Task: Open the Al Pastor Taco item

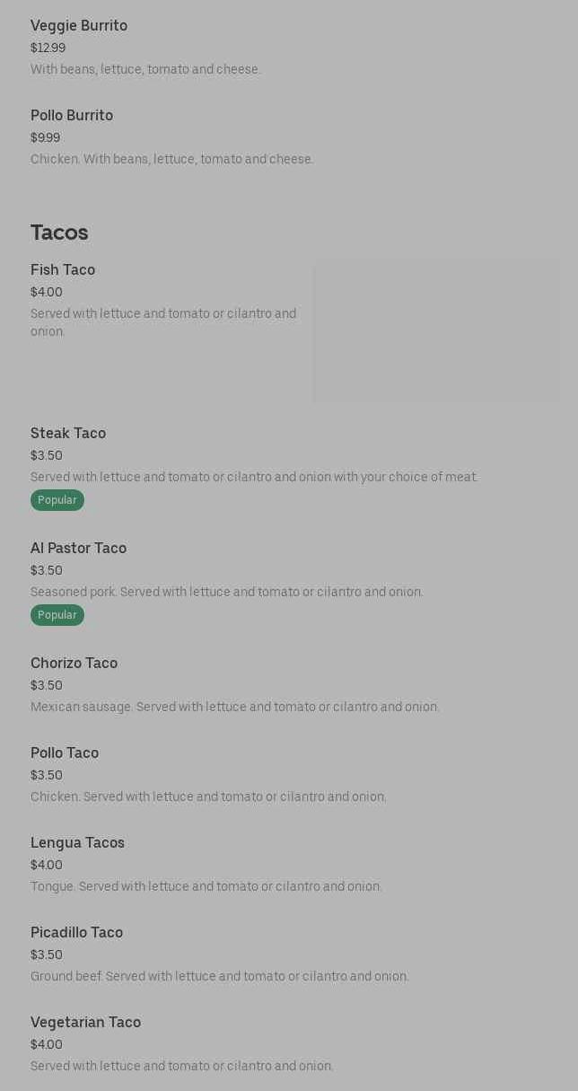Action: 78,549
